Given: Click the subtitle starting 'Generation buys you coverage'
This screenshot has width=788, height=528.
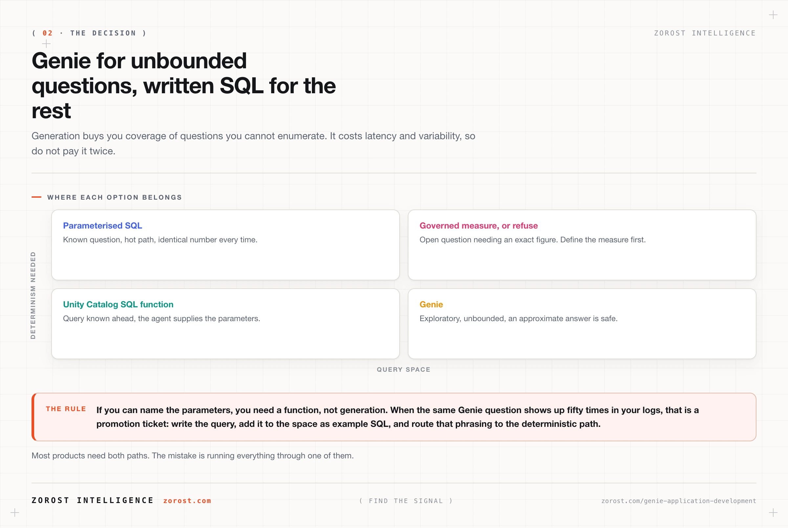Looking at the screenshot, I should tap(253, 143).
